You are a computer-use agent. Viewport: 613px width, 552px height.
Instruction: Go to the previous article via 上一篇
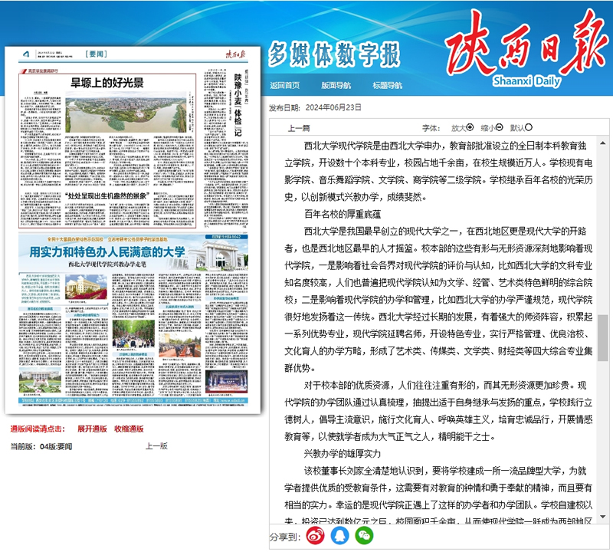pos(299,128)
